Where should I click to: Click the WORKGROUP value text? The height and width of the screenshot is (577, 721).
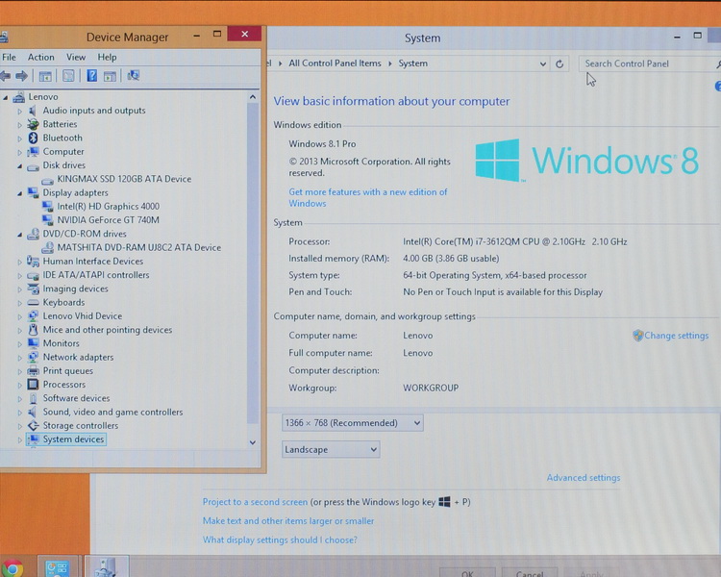pyautogui.click(x=431, y=388)
